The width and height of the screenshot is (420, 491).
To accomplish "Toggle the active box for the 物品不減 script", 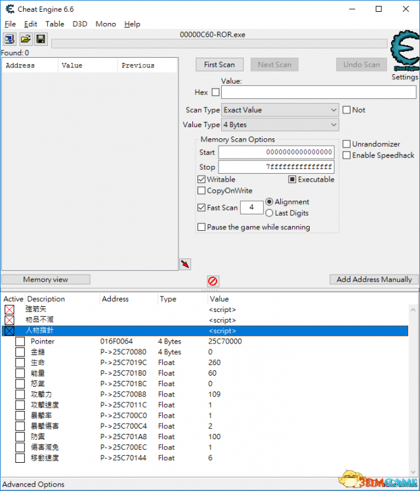I will pyautogui.click(x=9, y=320).
